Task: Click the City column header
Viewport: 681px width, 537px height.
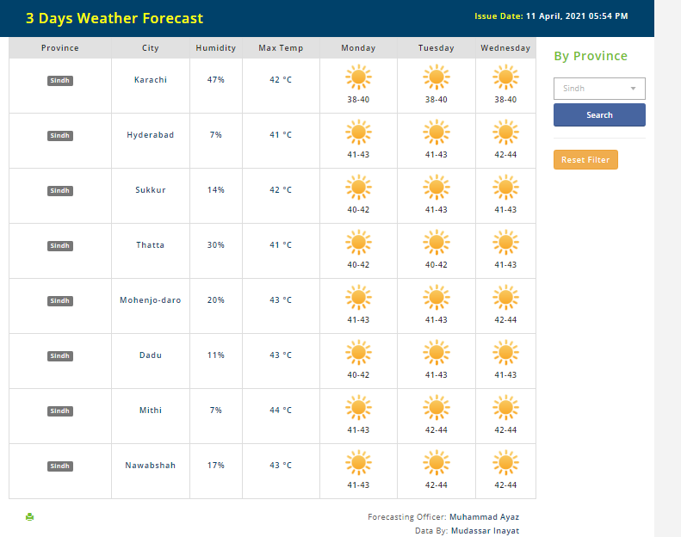Action: [151, 48]
